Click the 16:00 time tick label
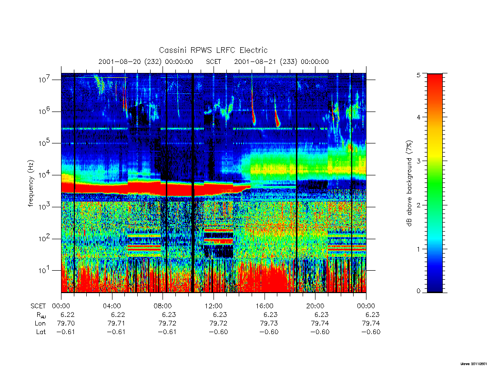 click(x=264, y=306)
